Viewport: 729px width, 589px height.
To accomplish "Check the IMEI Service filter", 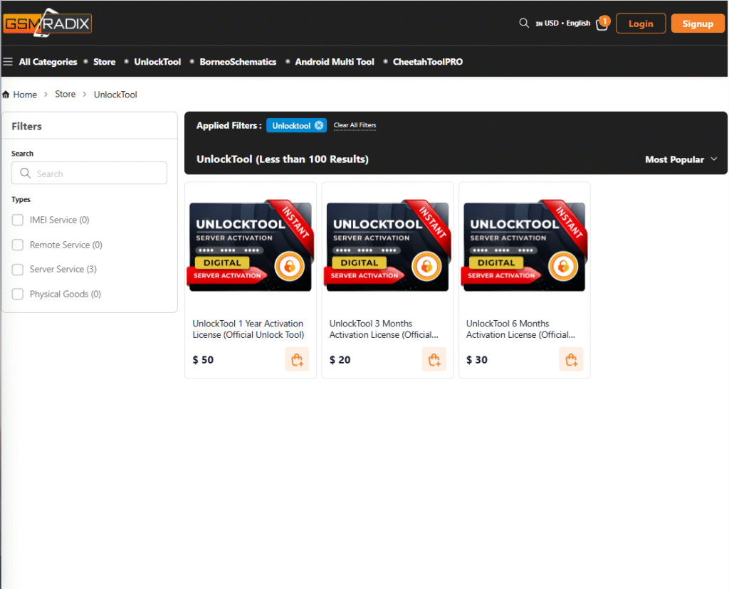I will [x=18, y=220].
